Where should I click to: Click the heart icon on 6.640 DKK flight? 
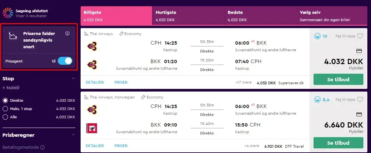tap(360, 99)
